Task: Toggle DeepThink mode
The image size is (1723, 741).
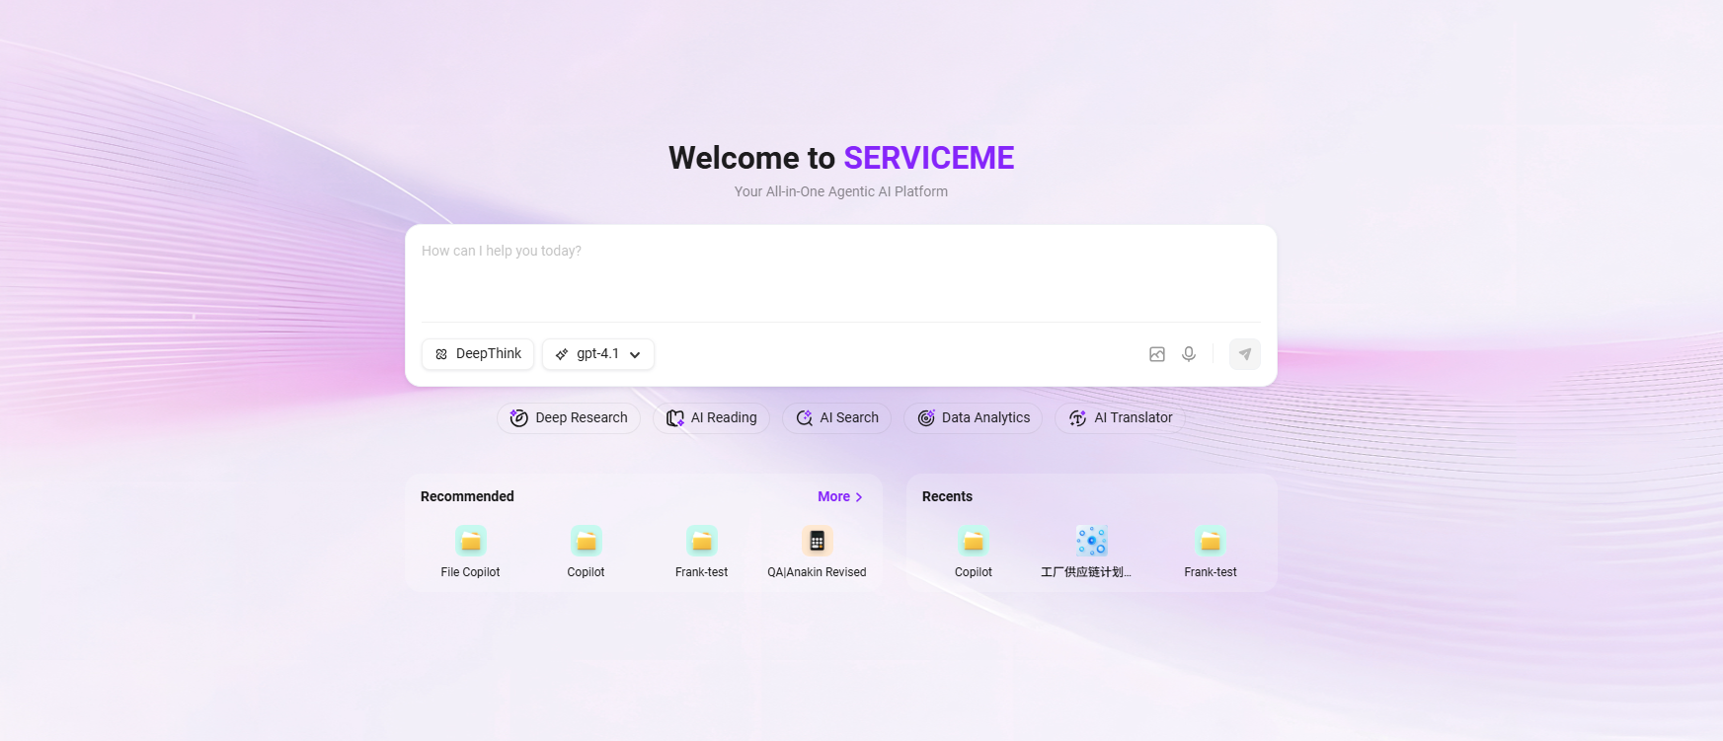Action: tap(478, 354)
